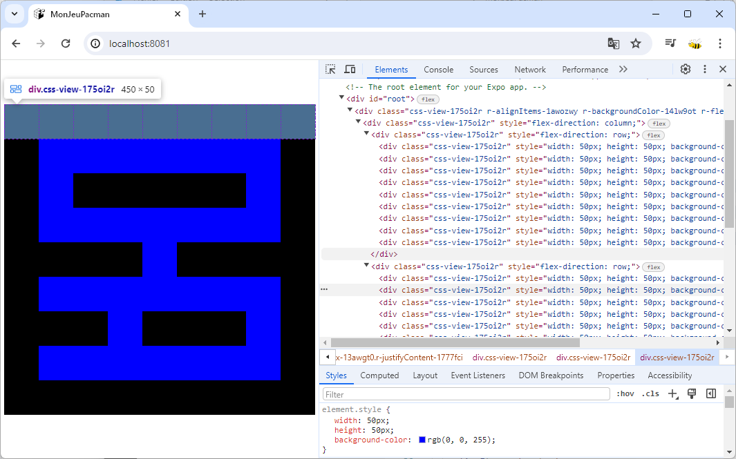Reload the page with the refresh button
Image resolution: width=736 pixels, height=459 pixels.
(x=66, y=43)
